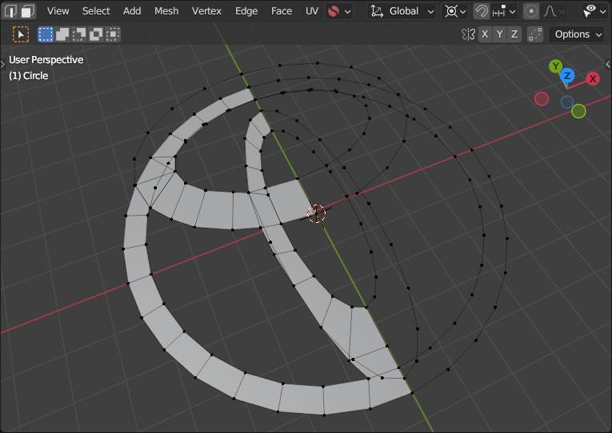The image size is (612, 433).
Task: Click the negative X axis gizmo circle
Action: (x=542, y=99)
